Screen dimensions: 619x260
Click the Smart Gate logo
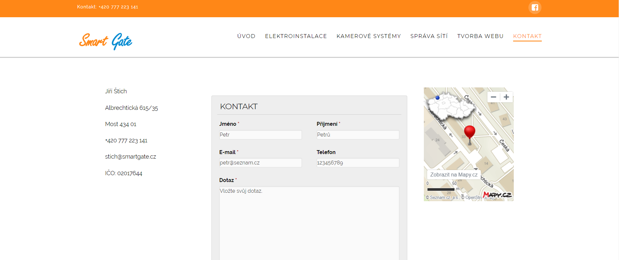[106, 41]
